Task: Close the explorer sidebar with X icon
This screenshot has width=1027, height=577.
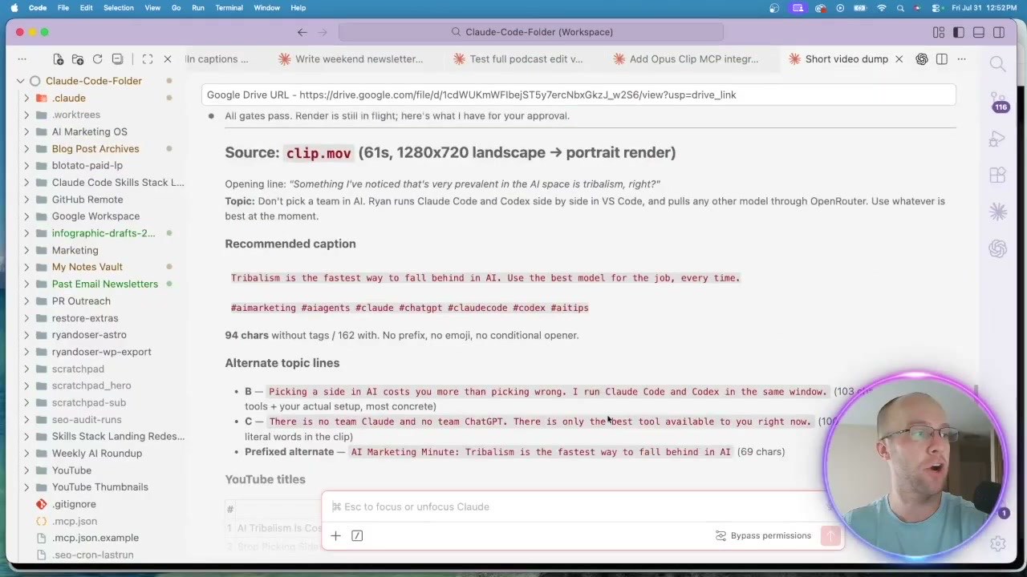Action: coord(168,59)
